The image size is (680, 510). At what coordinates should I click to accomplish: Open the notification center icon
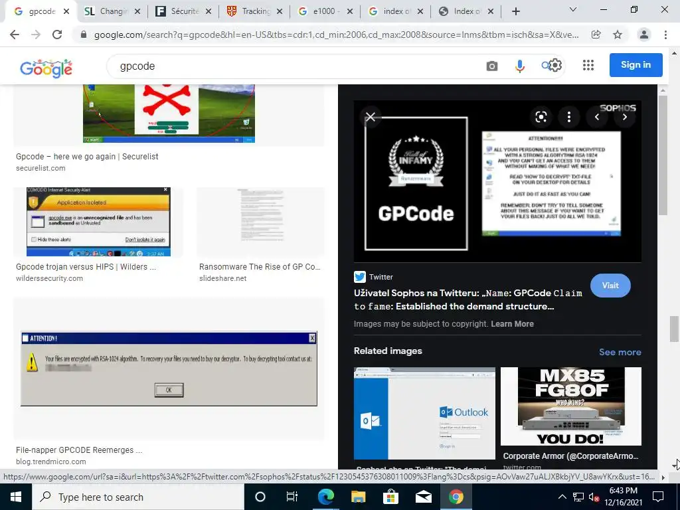click(x=658, y=497)
